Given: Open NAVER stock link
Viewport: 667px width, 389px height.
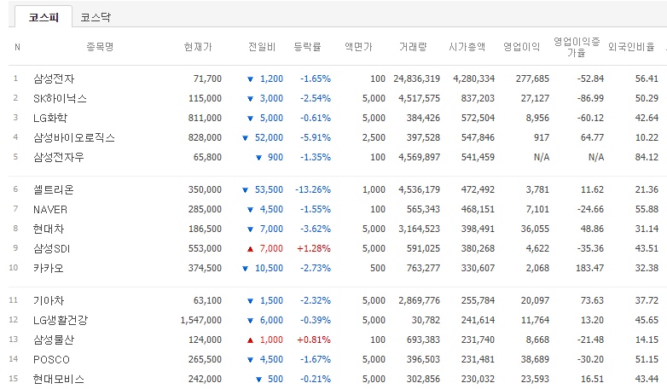Looking at the screenshot, I should tap(50, 209).
